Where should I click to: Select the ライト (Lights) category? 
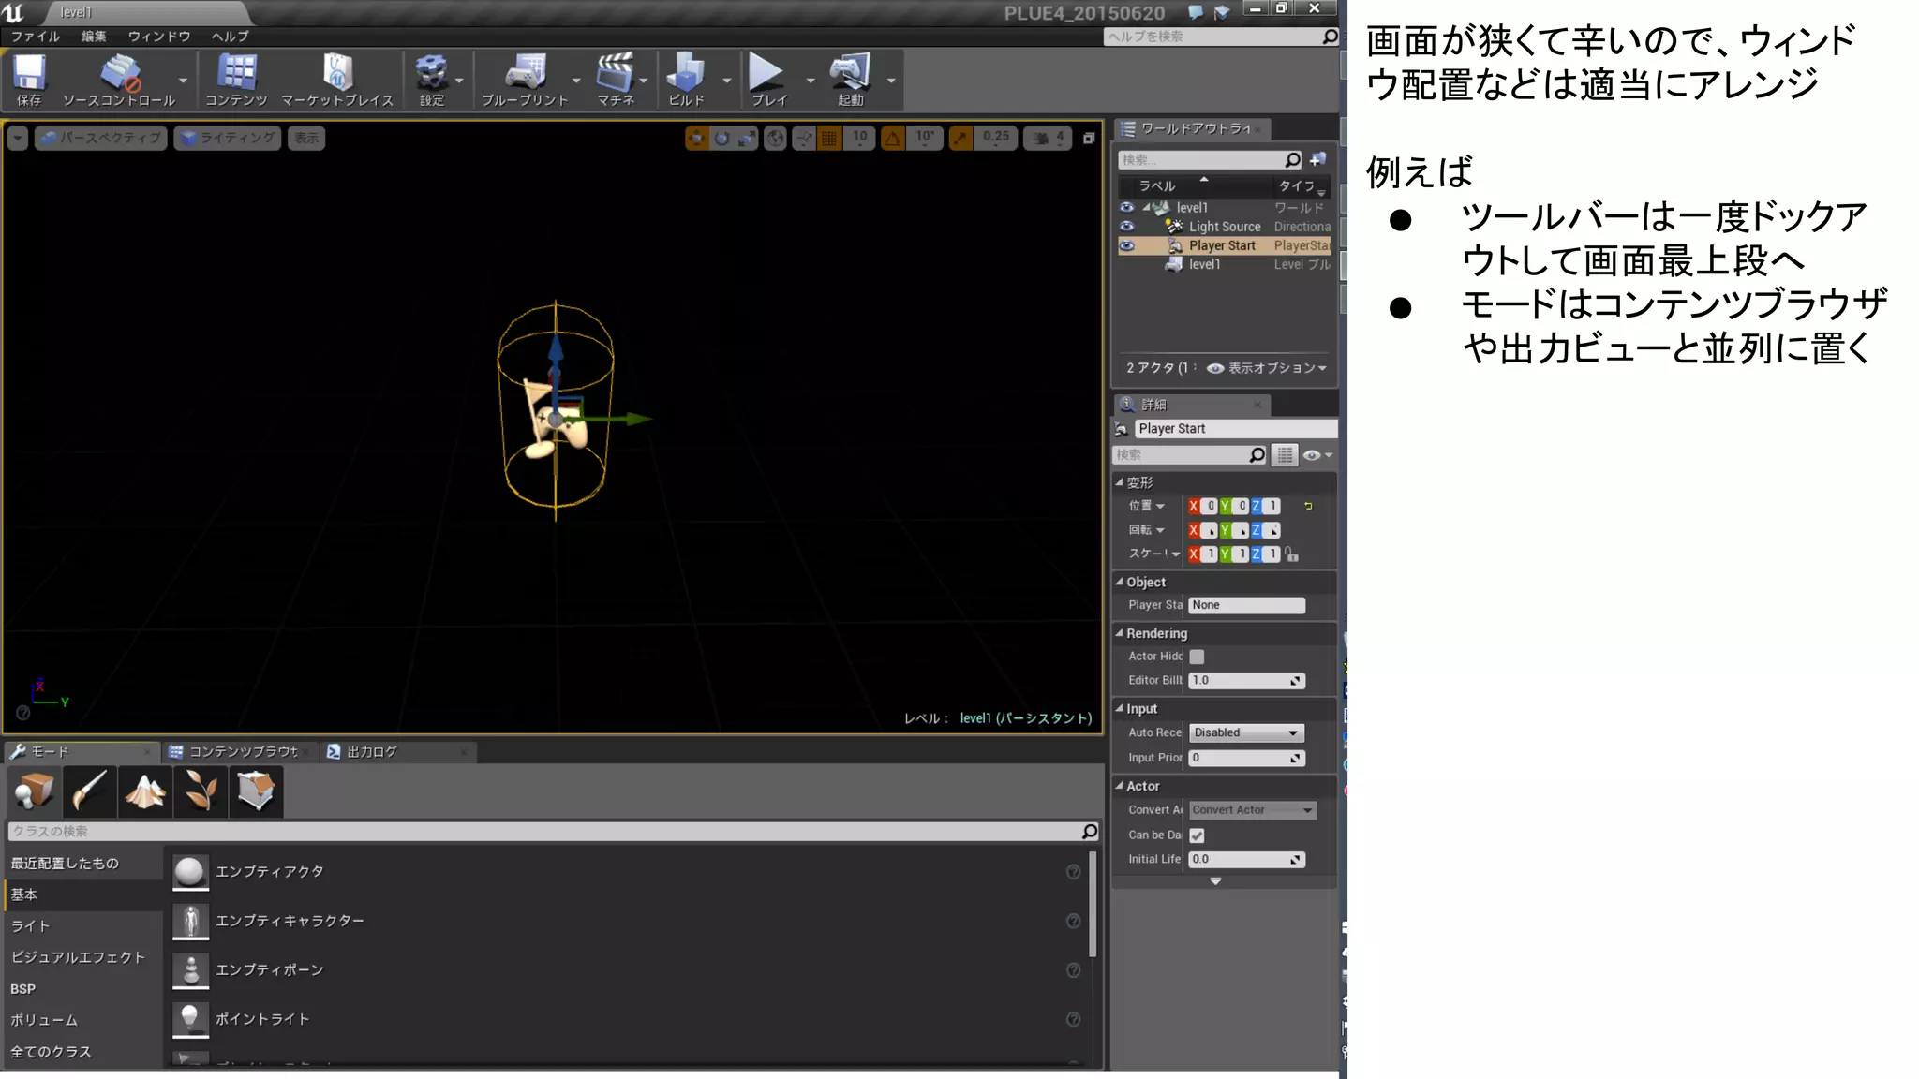30,925
